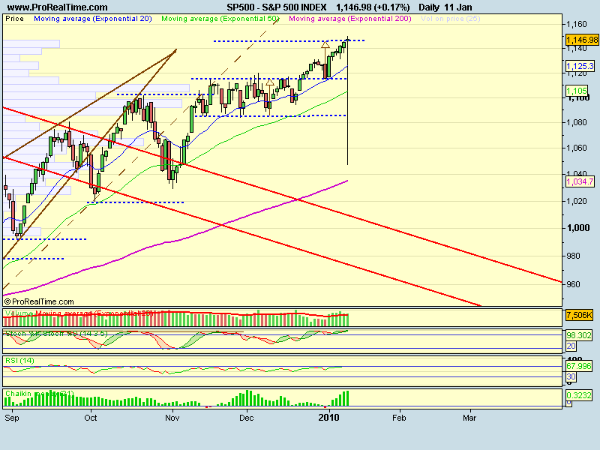Click the Nov label on time axis
Viewport: 600px width, 450px height.
(172, 418)
